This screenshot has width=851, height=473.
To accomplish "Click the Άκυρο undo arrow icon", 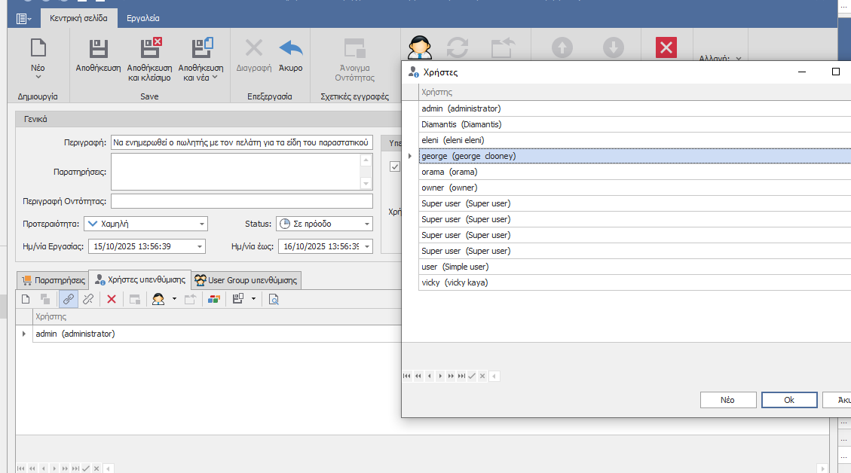I will (290, 50).
